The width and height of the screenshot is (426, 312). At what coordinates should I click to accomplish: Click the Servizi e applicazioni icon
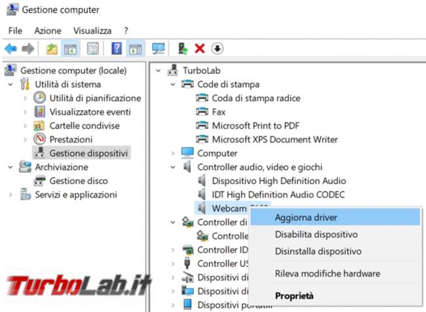click(x=26, y=195)
